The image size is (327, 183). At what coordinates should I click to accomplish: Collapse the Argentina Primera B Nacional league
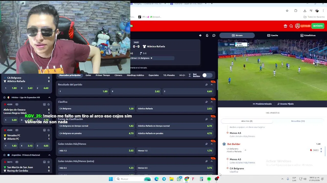click(x=49, y=155)
